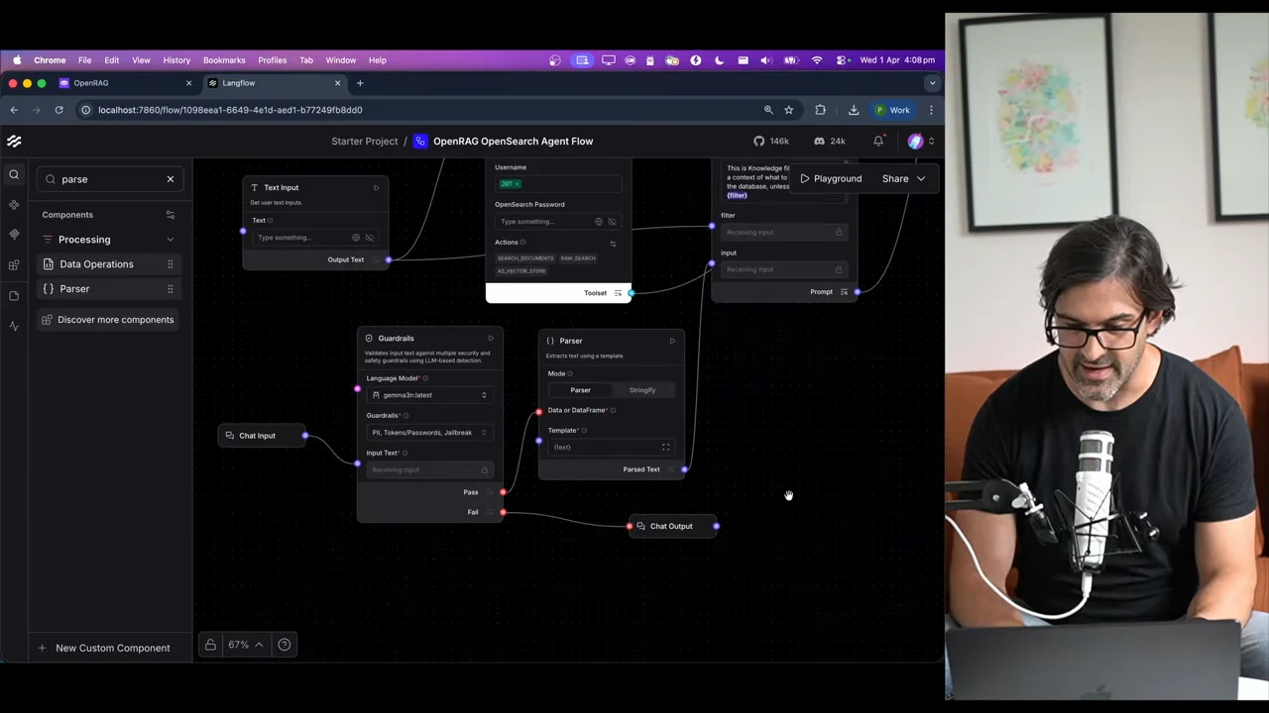The image size is (1269, 713).
Task: Toggle the canvas lock icon
Action: click(x=210, y=645)
